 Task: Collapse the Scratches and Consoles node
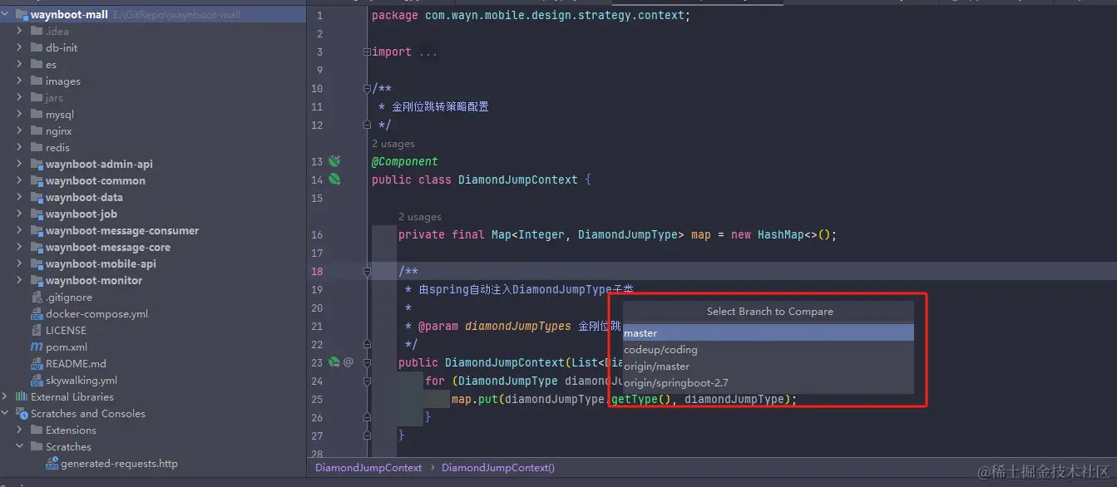pos(5,413)
